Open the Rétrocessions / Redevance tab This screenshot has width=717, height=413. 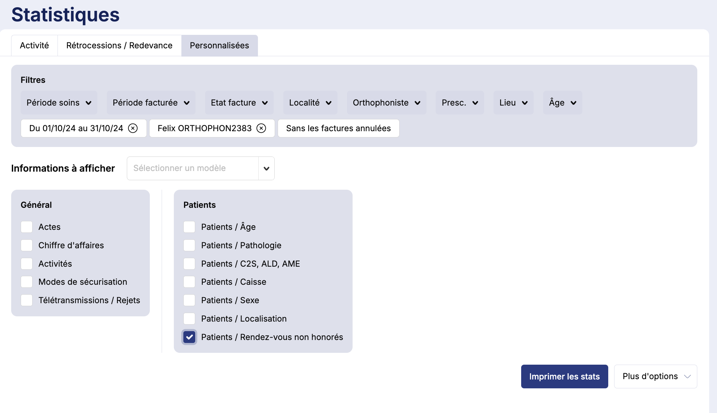pyautogui.click(x=119, y=45)
